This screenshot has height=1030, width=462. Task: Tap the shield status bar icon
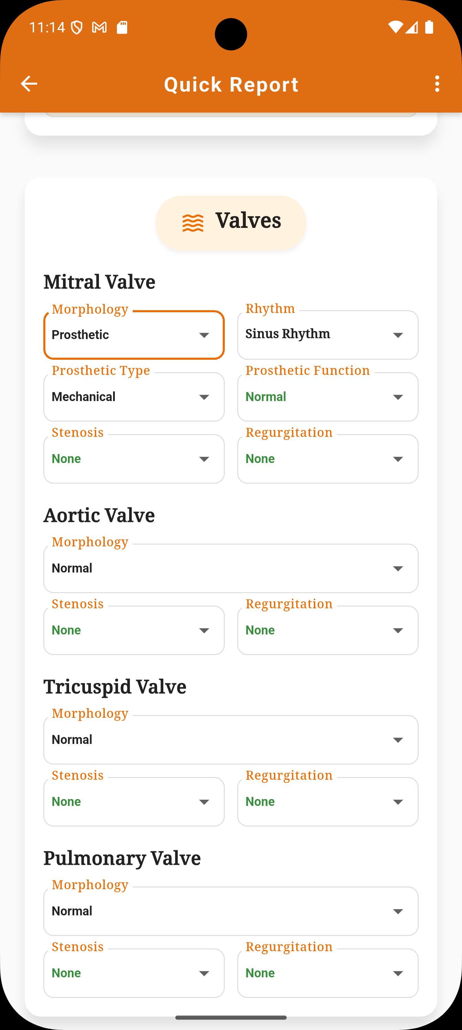point(77,28)
